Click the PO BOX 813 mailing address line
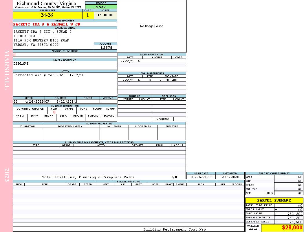304x232 pixels. (x=24, y=36)
